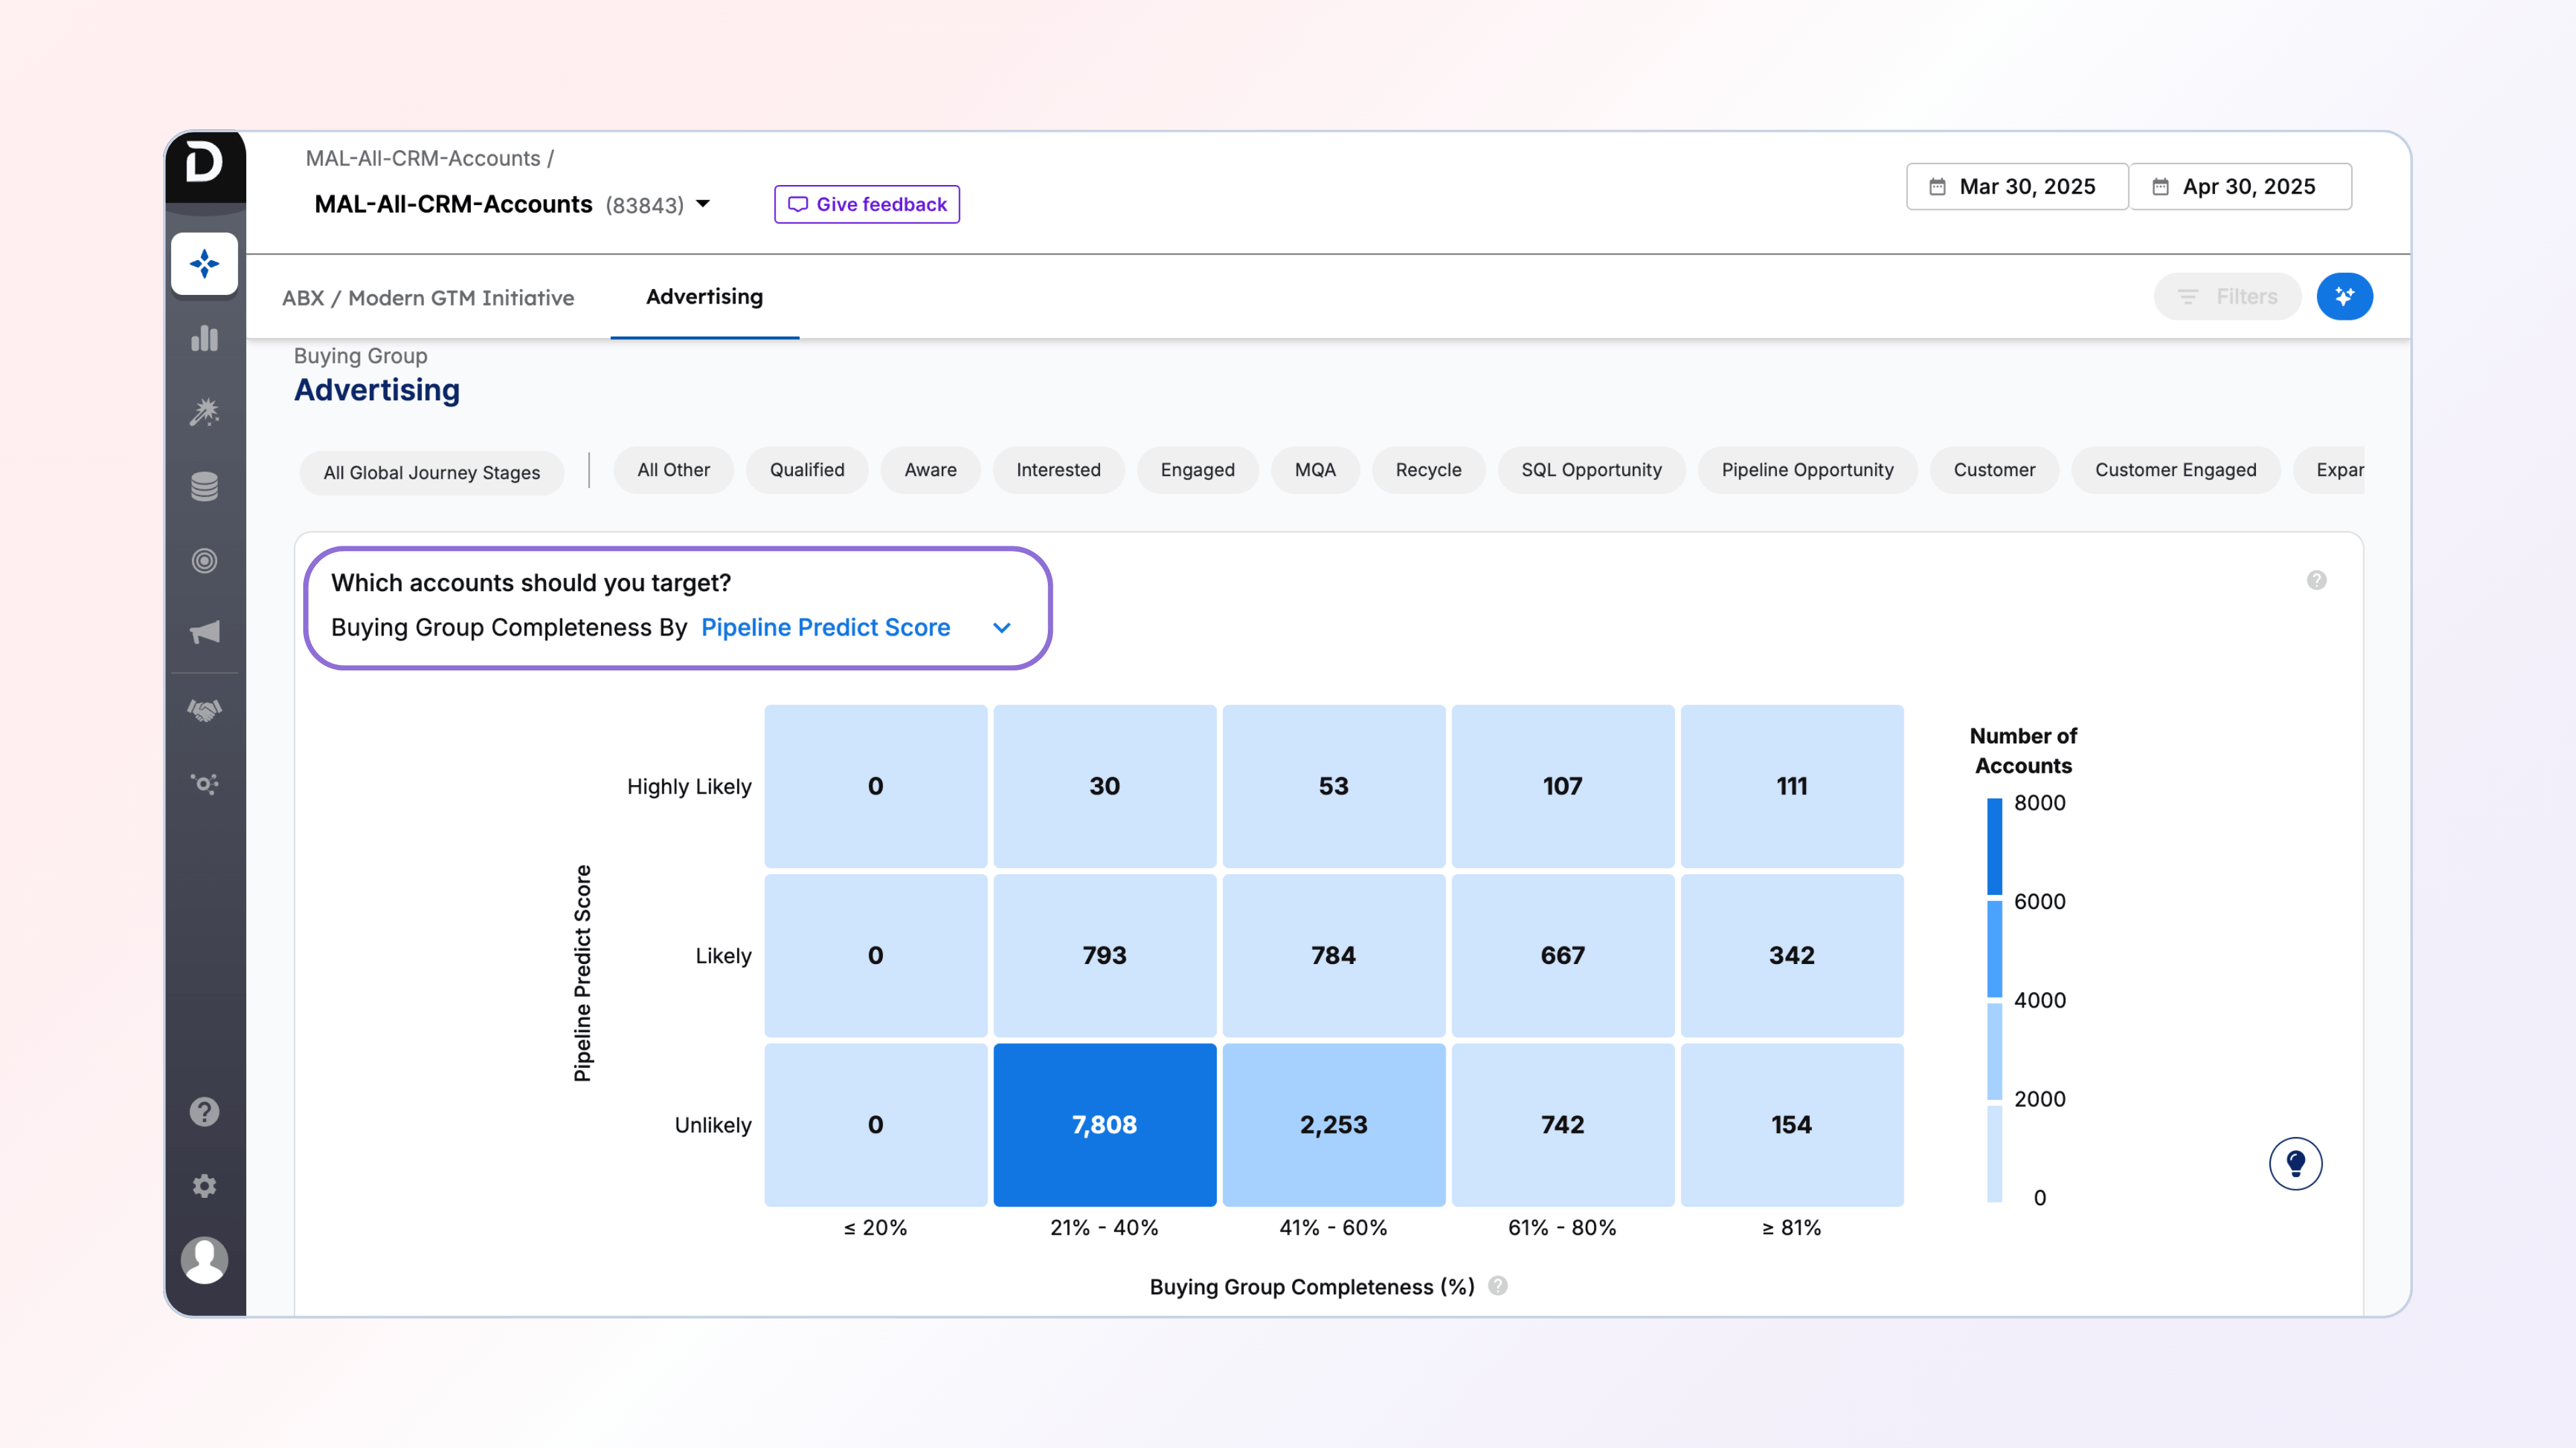Click the lightbulb insights button
2576x1448 pixels.
tap(2295, 1163)
